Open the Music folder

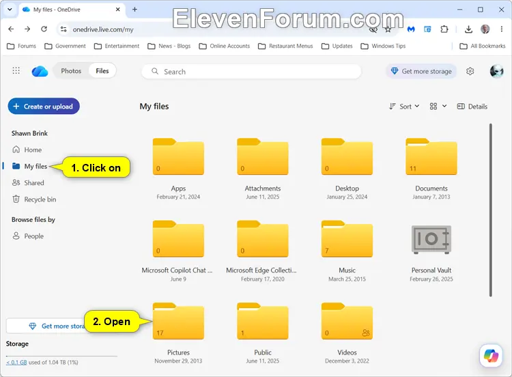(x=347, y=239)
